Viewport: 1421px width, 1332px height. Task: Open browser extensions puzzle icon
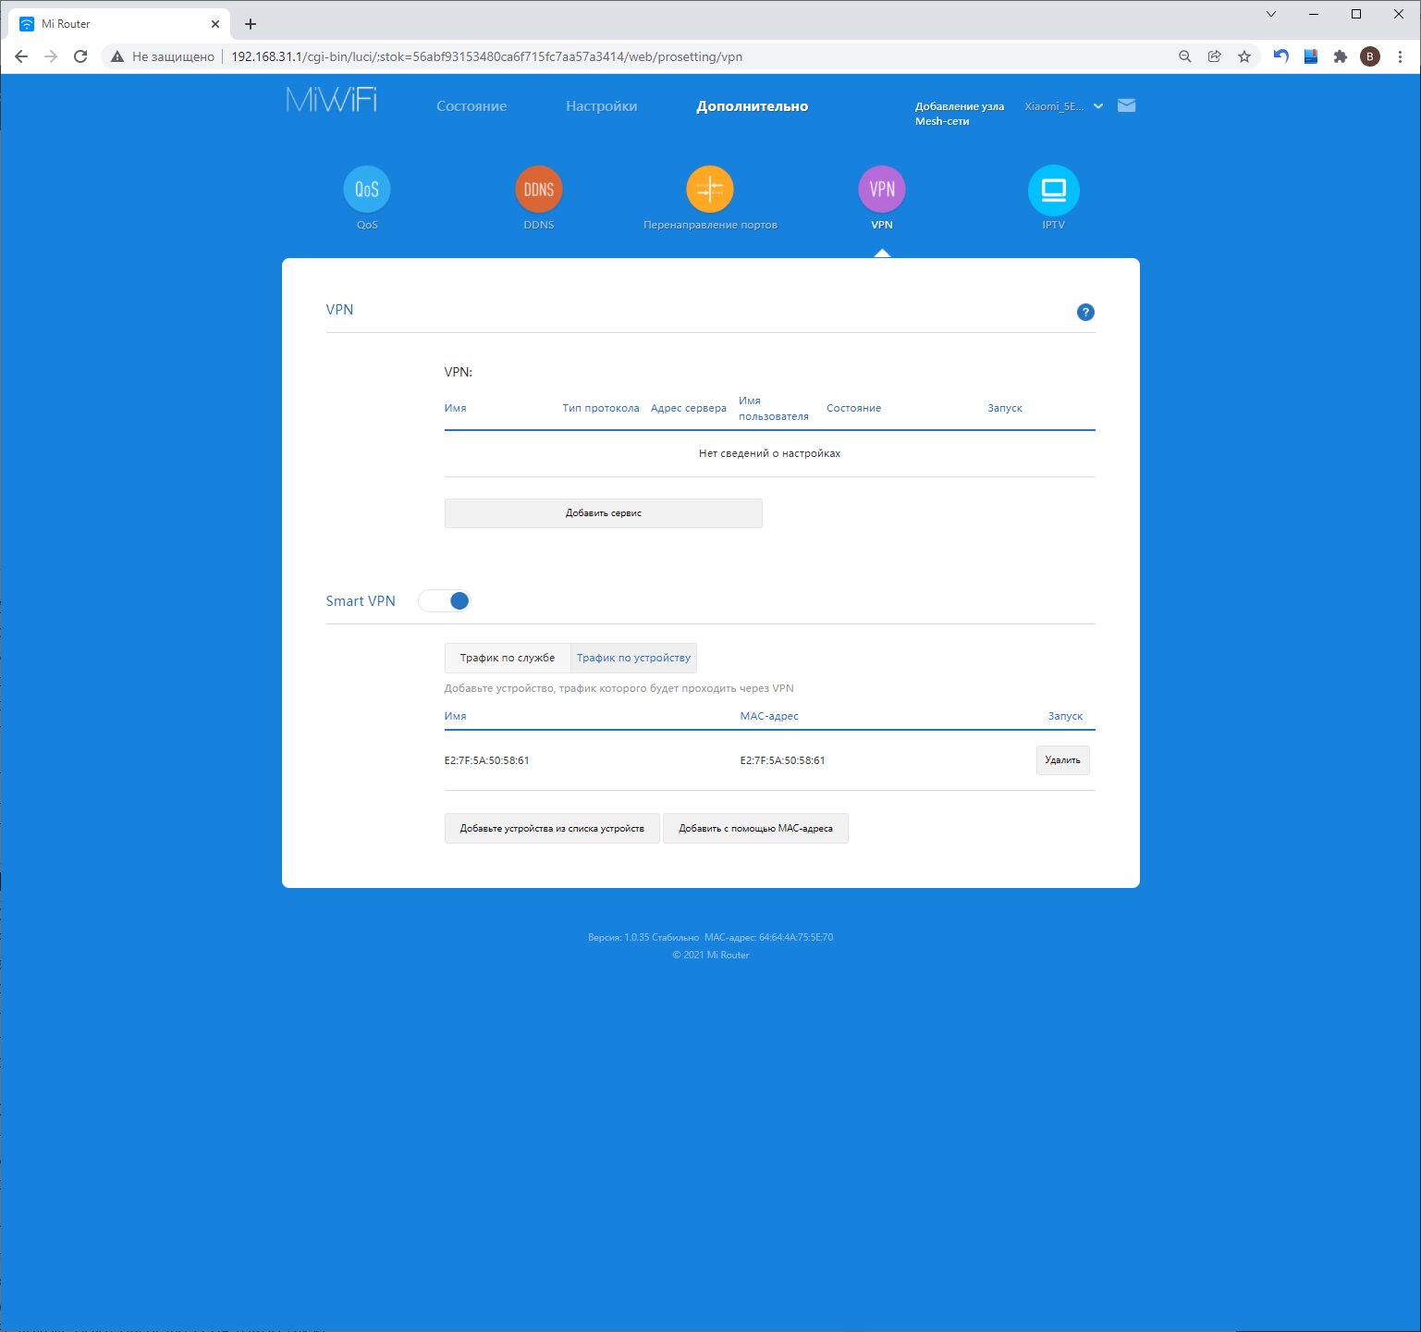1340,56
